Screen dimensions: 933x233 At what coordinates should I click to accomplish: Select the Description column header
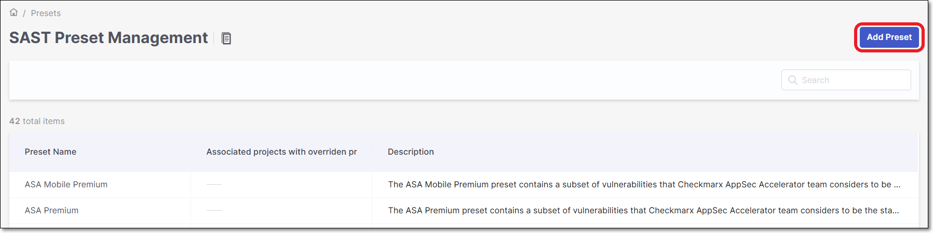click(411, 152)
